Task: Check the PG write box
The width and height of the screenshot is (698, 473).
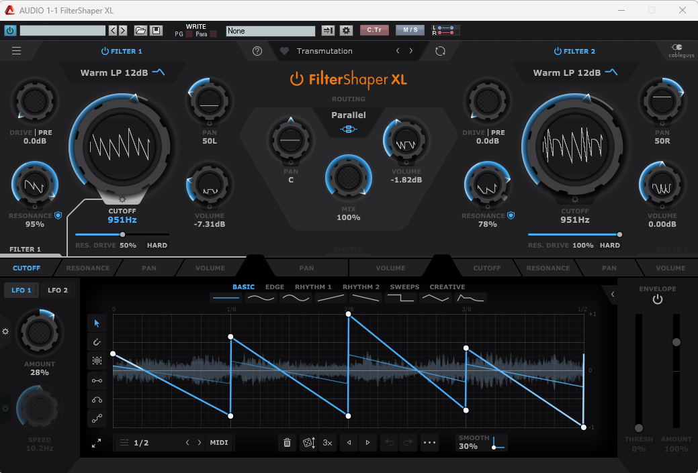Action: click(189, 34)
